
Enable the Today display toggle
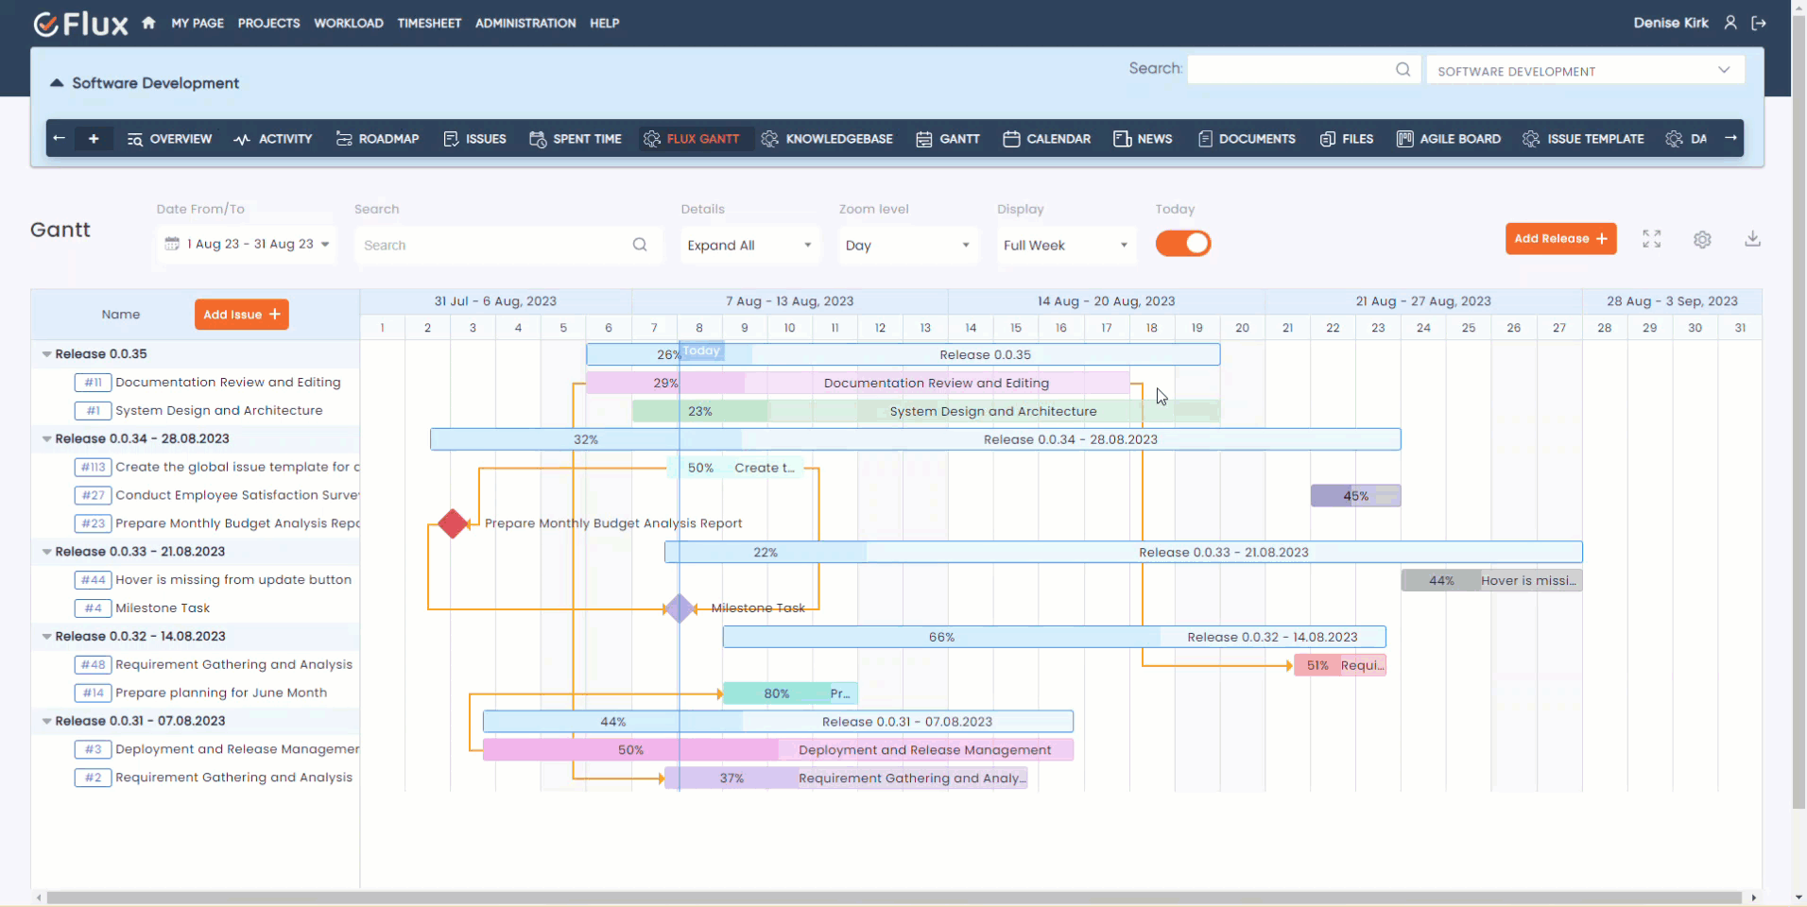(x=1183, y=244)
